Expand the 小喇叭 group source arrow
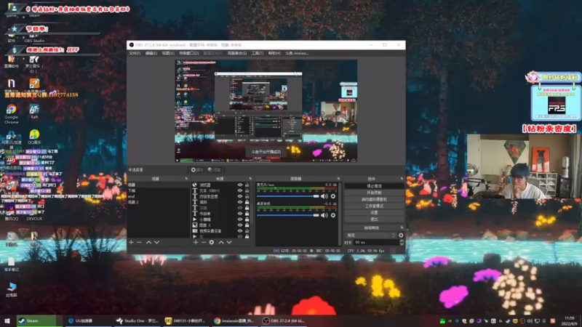The width and height of the screenshot is (582, 327). click(194, 219)
